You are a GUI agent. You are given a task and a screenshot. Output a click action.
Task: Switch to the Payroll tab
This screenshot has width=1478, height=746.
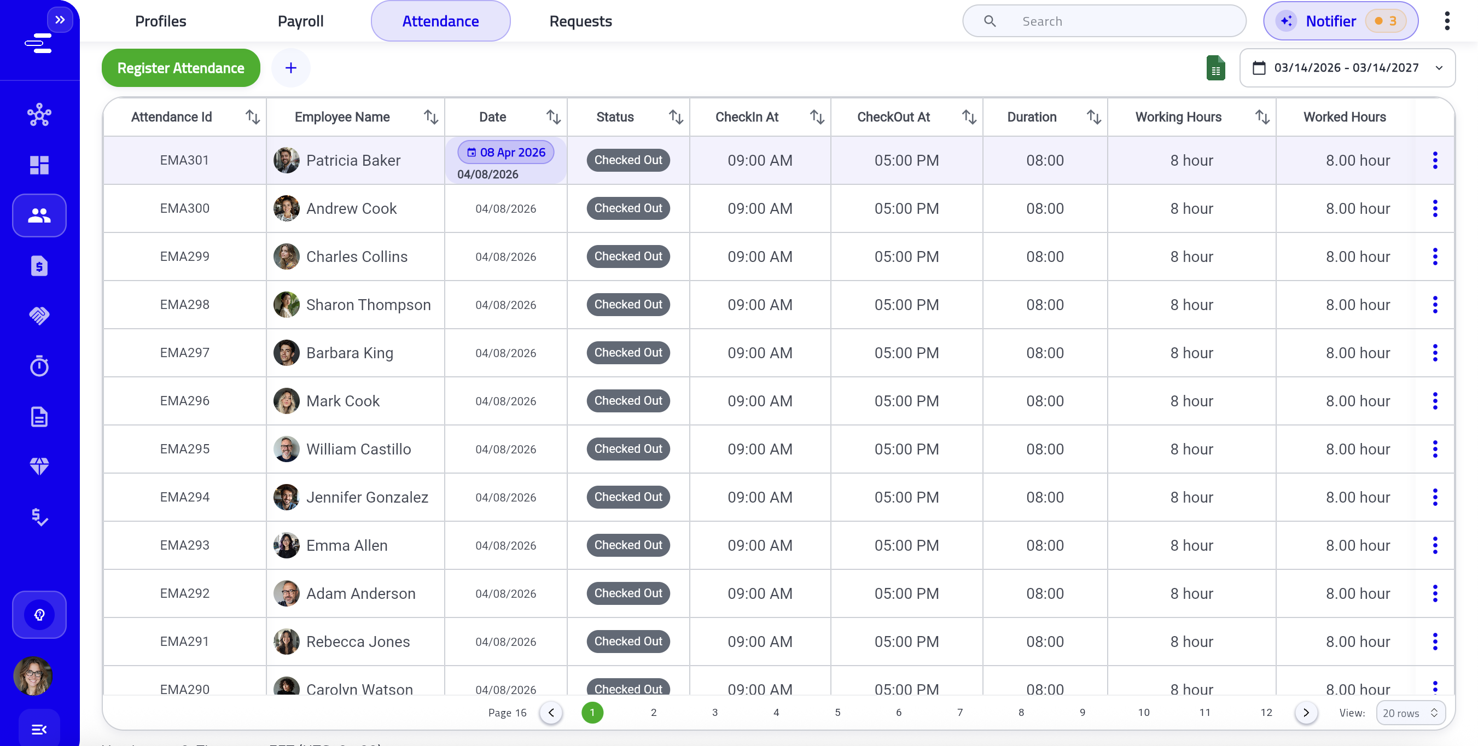300,21
